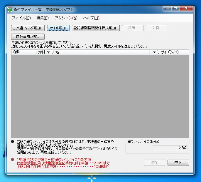This screenshot has width=201, height=182.
Task: Click the 登記識別情報関係様式追加 button
Action: [96, 28]
